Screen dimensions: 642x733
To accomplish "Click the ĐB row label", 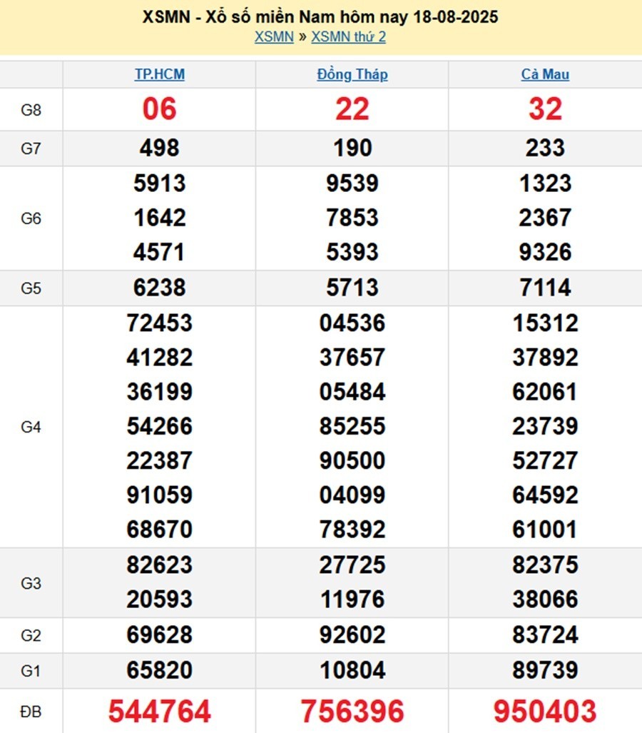I will [x=31, y=711].
